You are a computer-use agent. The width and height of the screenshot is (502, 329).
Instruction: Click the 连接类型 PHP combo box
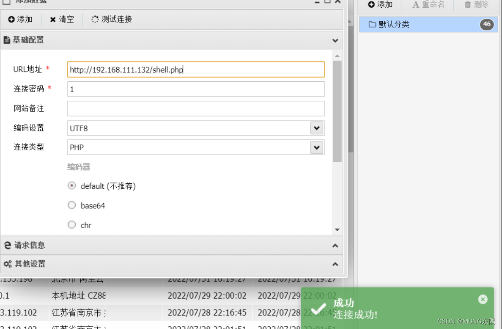tap(196, 147)
